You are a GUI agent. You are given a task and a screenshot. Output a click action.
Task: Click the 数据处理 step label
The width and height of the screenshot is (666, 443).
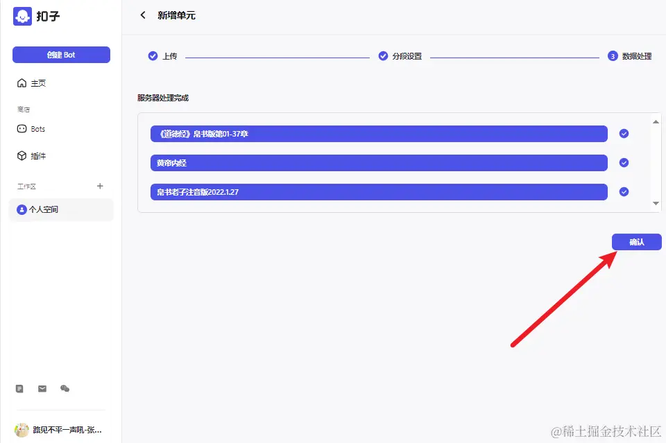tap(637, 56)
